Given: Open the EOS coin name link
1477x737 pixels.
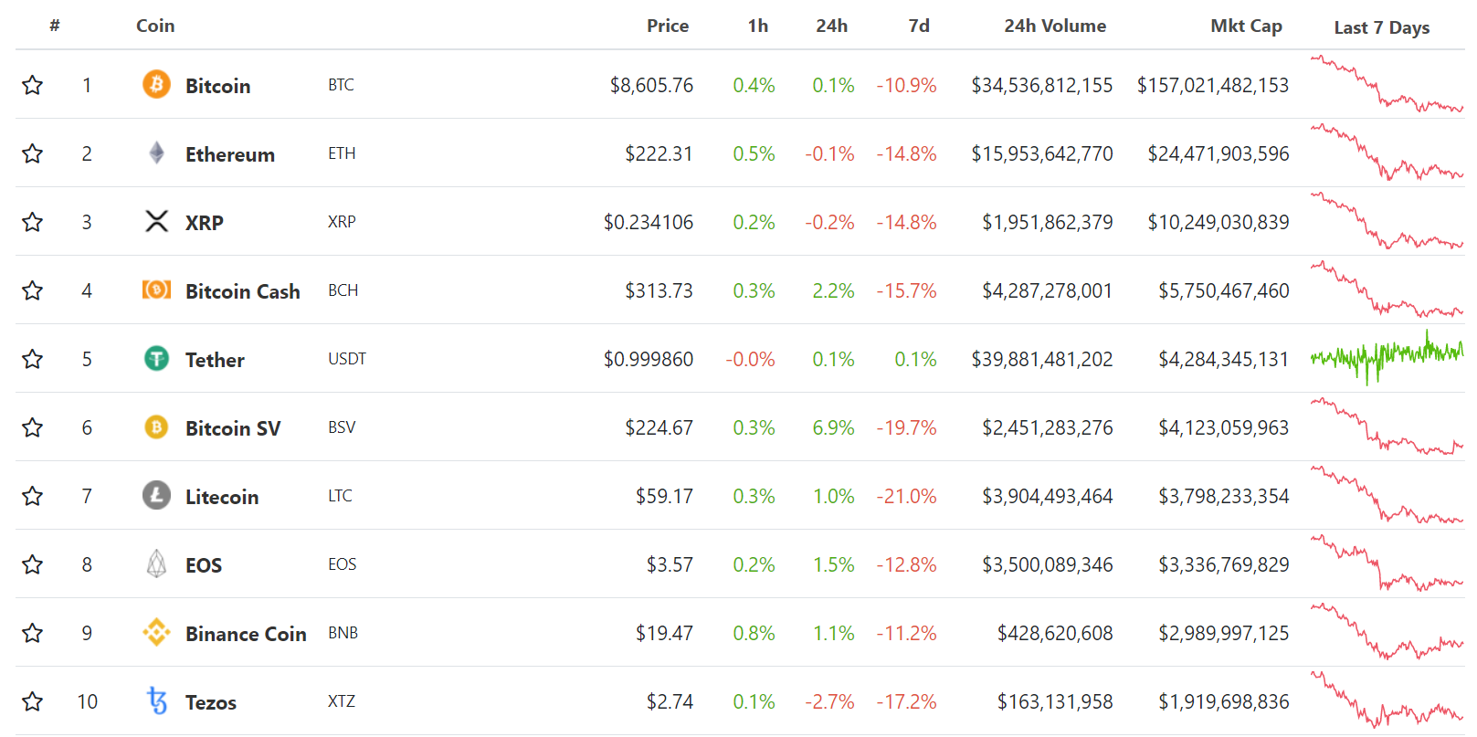Looking at the screenshot, I should pyautogui.click(x=203, y=565).
